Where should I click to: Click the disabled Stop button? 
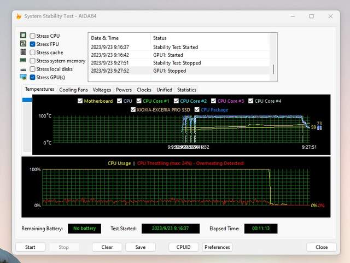click(x=63, y=247)
